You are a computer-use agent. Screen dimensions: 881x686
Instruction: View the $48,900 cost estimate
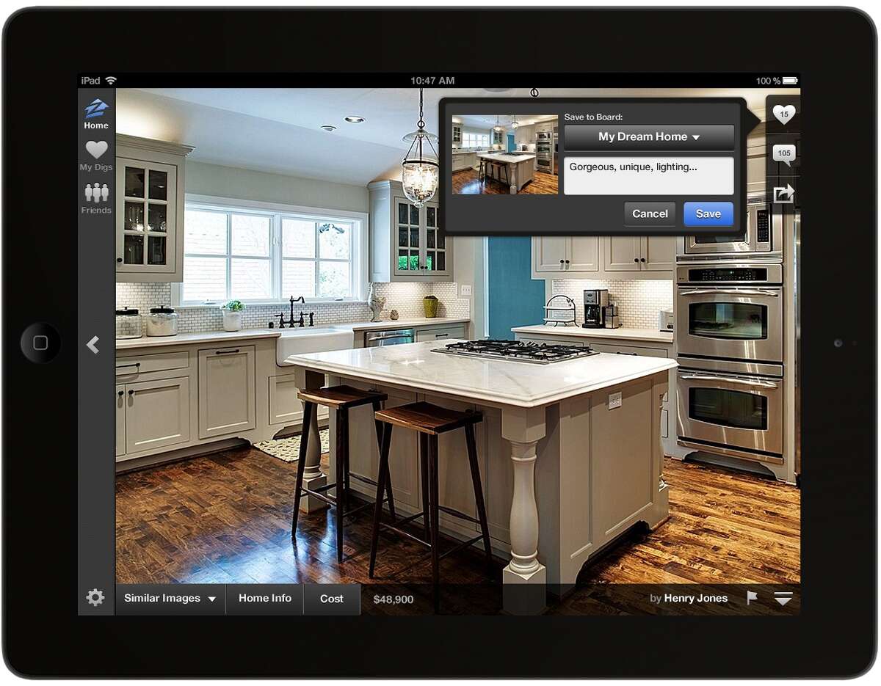point(394,599)
